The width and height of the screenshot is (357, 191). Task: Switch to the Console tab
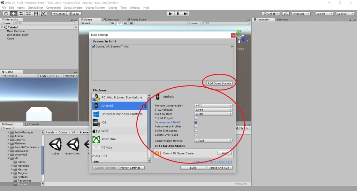tap(32, 124)
